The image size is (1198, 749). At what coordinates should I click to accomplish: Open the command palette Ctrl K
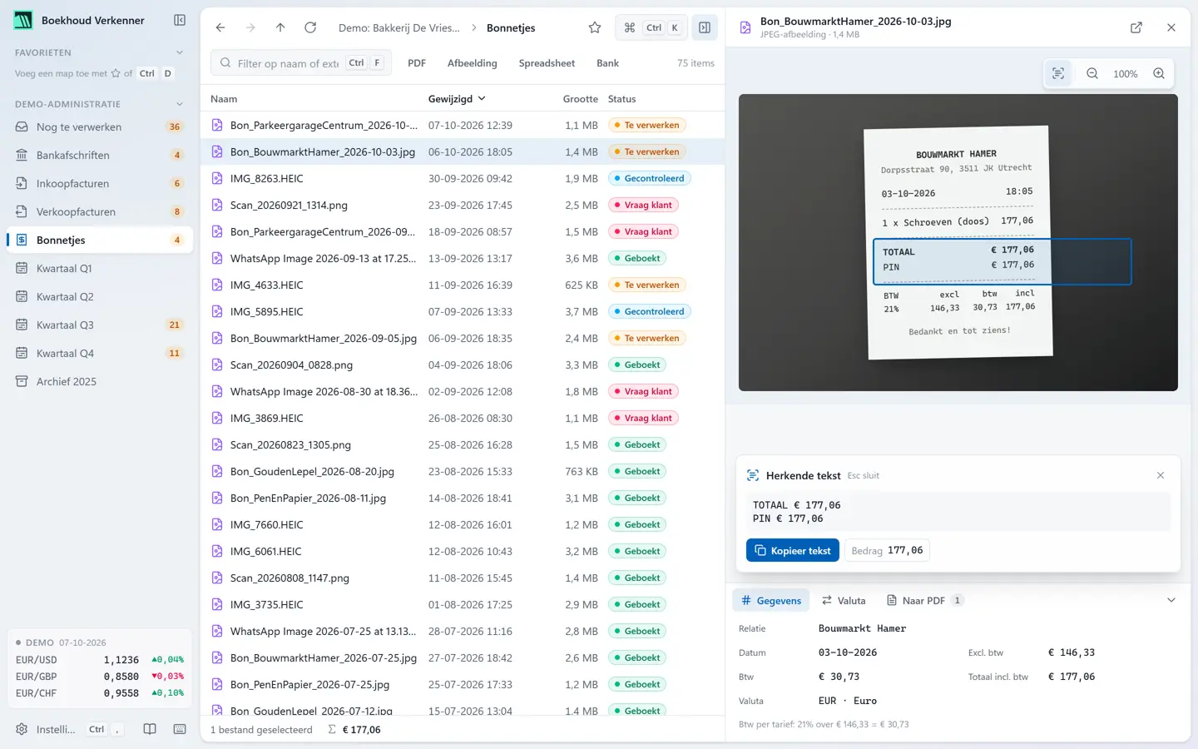(651, 27)
